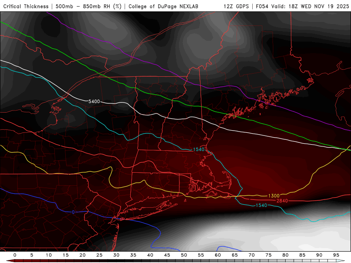Image resolution: width=351 pixels, height=263 pixels.
Task: Click the 1540 label south of Cape Cod
Action: pos(261,205)
